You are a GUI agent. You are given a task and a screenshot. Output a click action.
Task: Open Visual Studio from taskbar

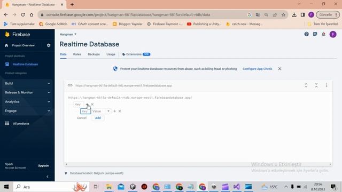click(x=237, y=187)
